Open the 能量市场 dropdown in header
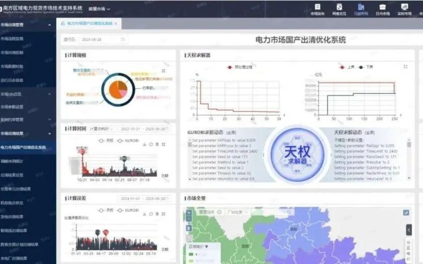Screen dimensions: 423x264 point(99,9)
